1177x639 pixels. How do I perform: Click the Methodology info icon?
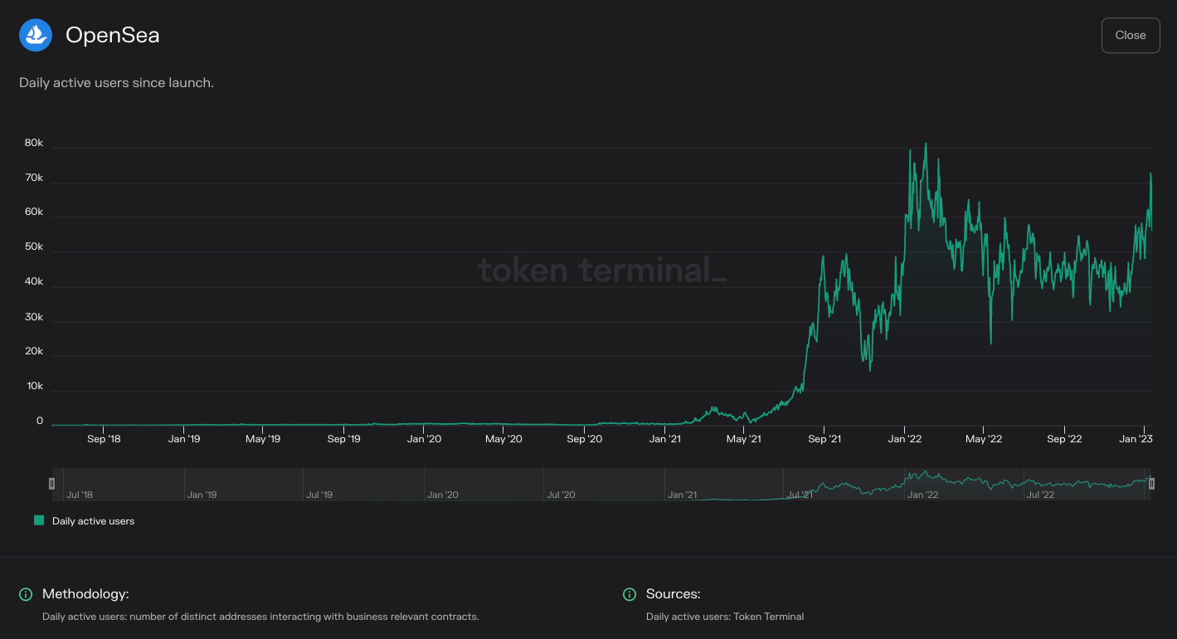(24, 594)
